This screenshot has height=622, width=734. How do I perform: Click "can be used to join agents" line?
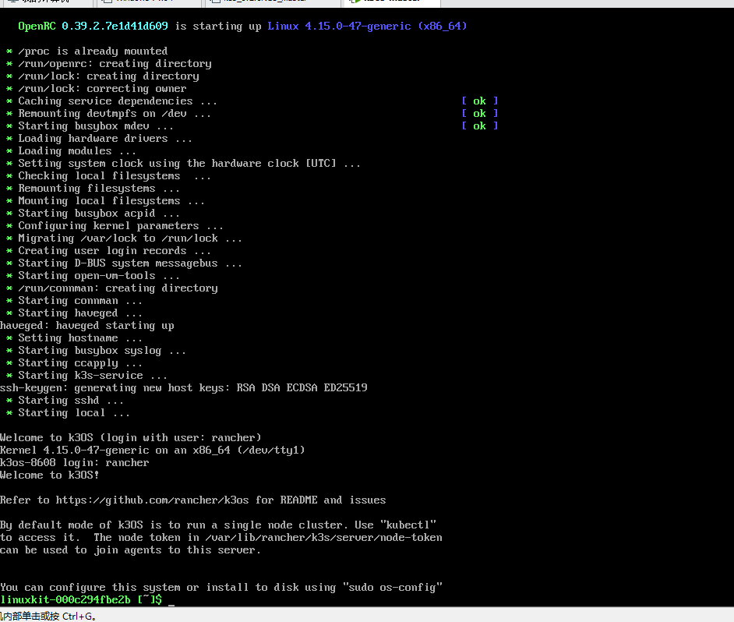(131, 550)
